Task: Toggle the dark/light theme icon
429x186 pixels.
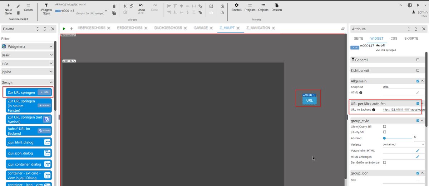Action: (x=409, y=5)
